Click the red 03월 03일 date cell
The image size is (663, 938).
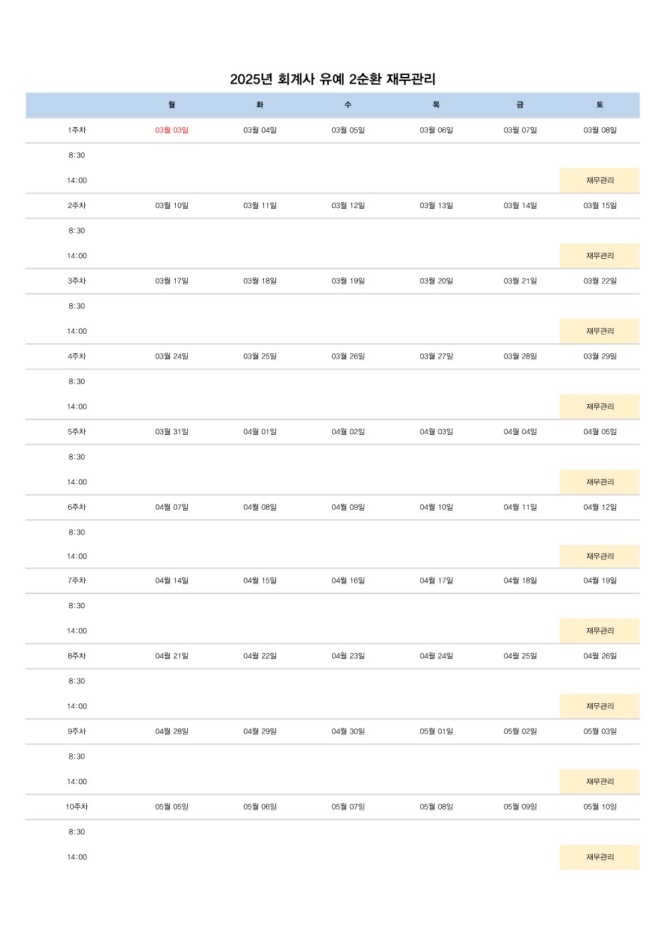click(172, 130)
